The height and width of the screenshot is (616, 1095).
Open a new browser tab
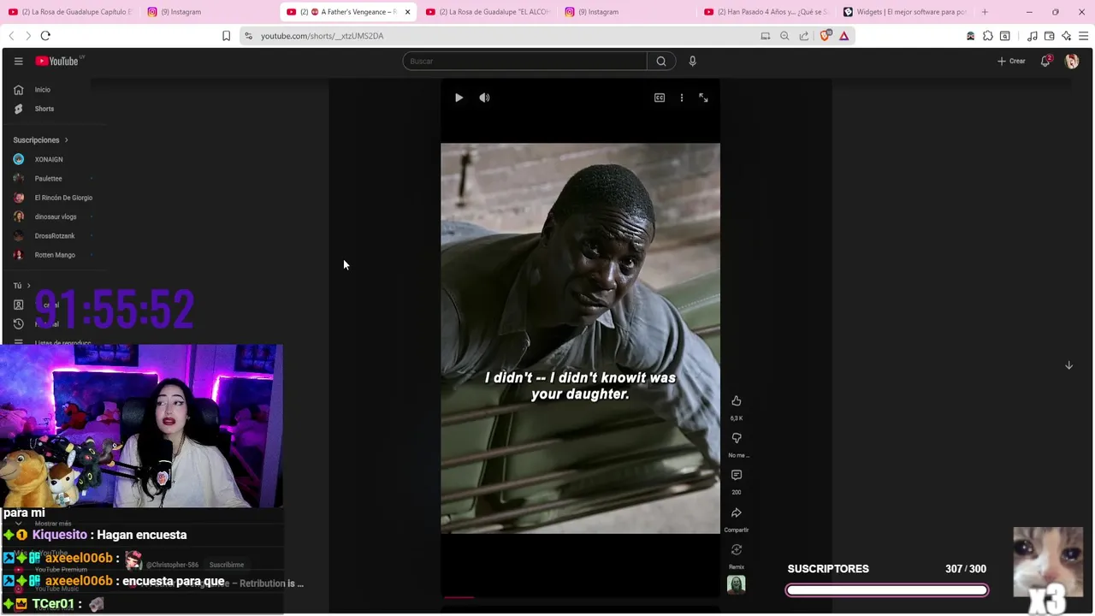pos(985,12)
